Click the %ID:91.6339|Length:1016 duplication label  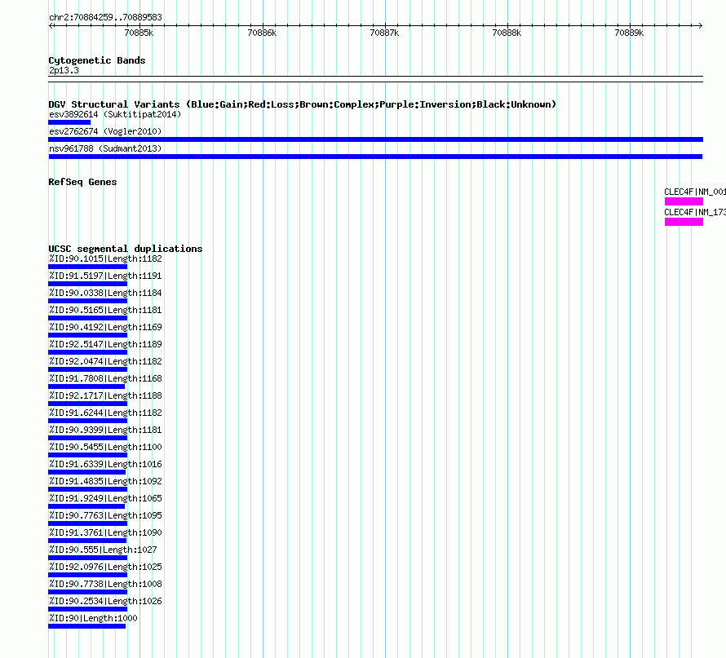tap(105, 464)
